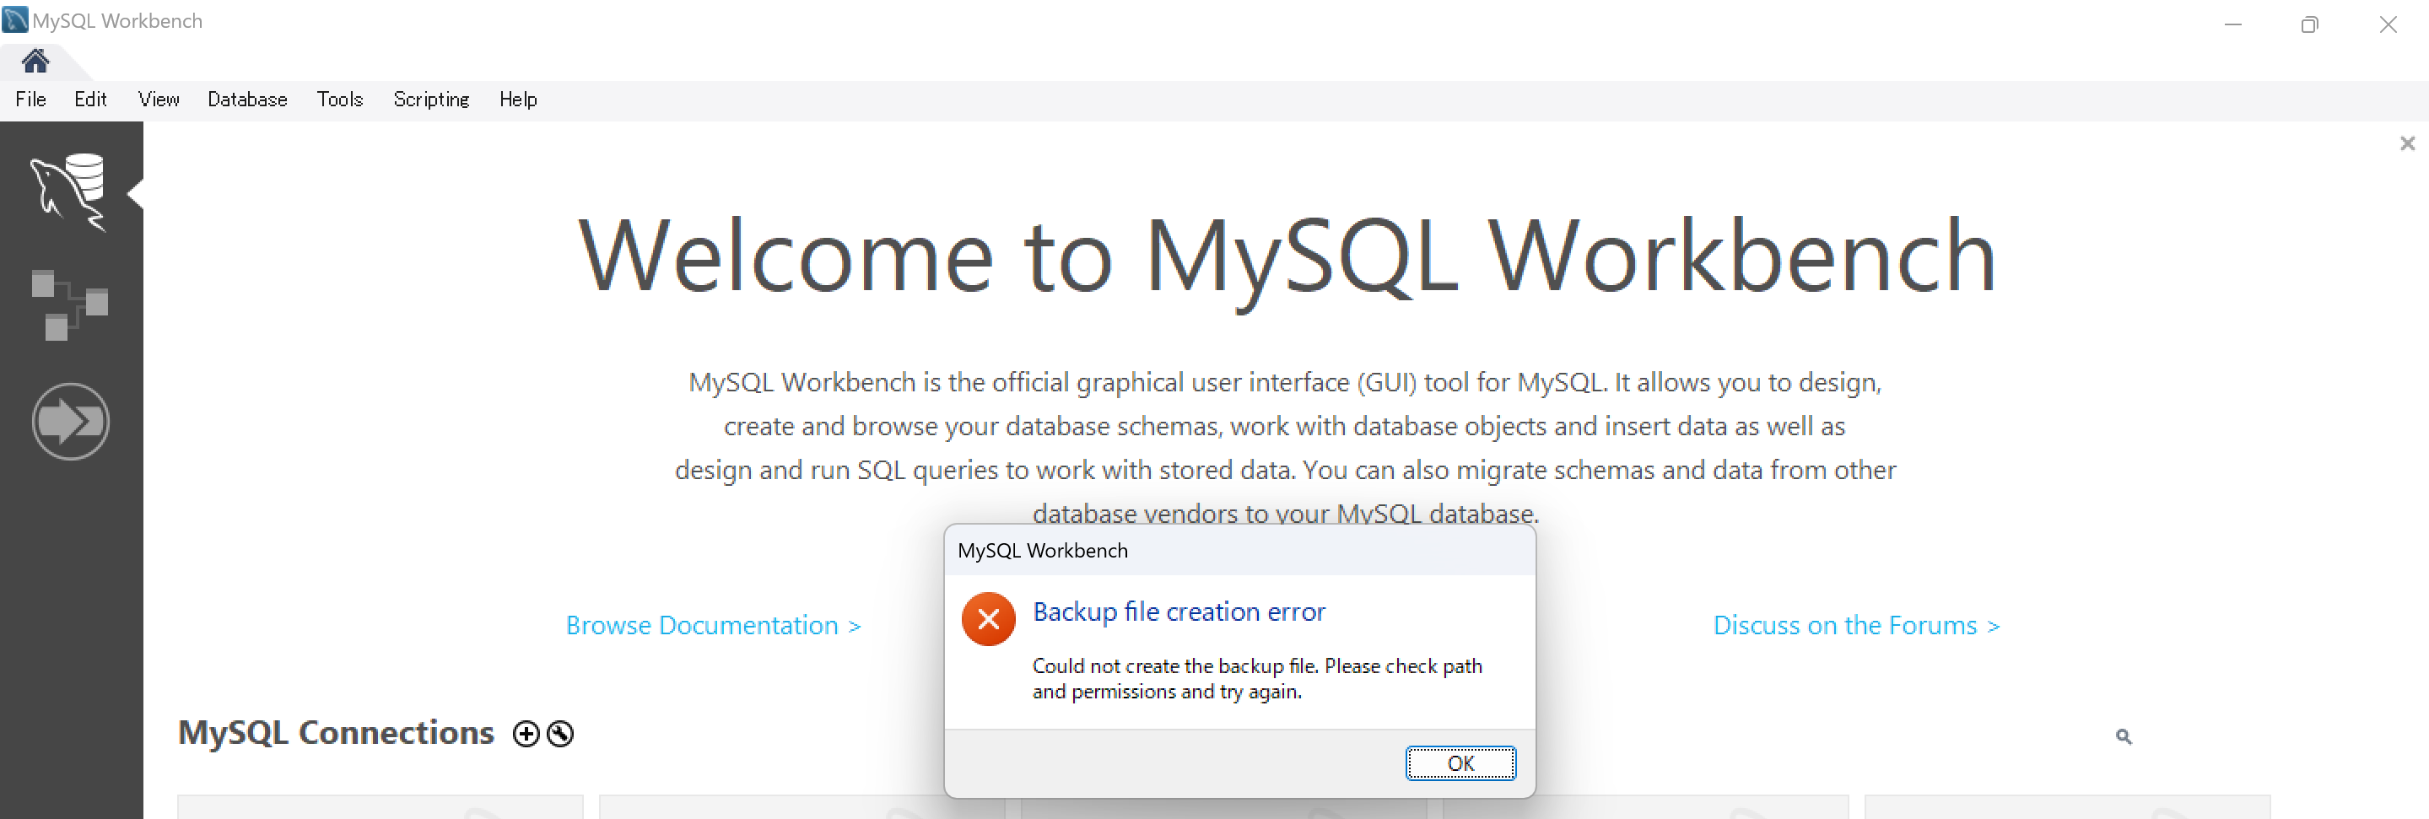Follow the Browse Documentation link

[x=713, y=626]
